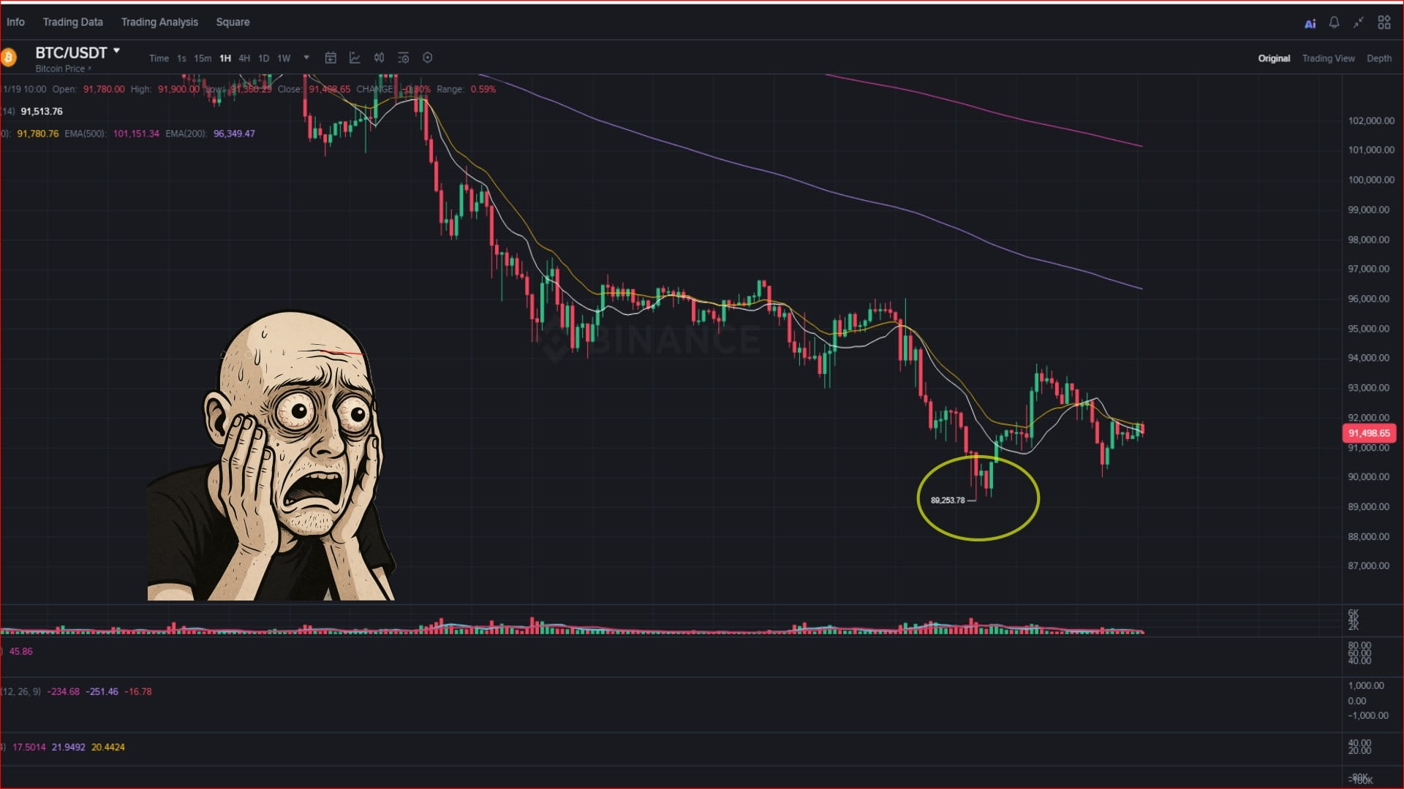Switch to the Original chart view
Image resolution: width=1404 pixels, height=789 pixels.
point(1274,58)
